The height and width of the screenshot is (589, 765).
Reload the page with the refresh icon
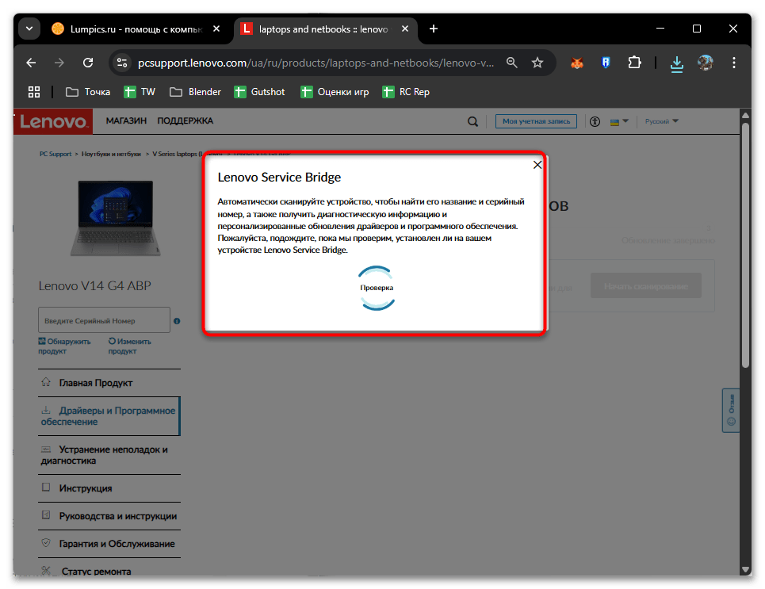pyautogui.click(x=88, y=63)
